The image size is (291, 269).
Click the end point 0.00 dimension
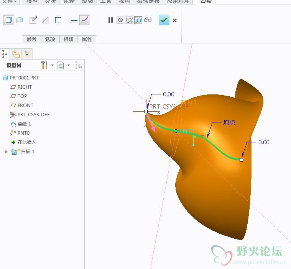pos(264,142)
